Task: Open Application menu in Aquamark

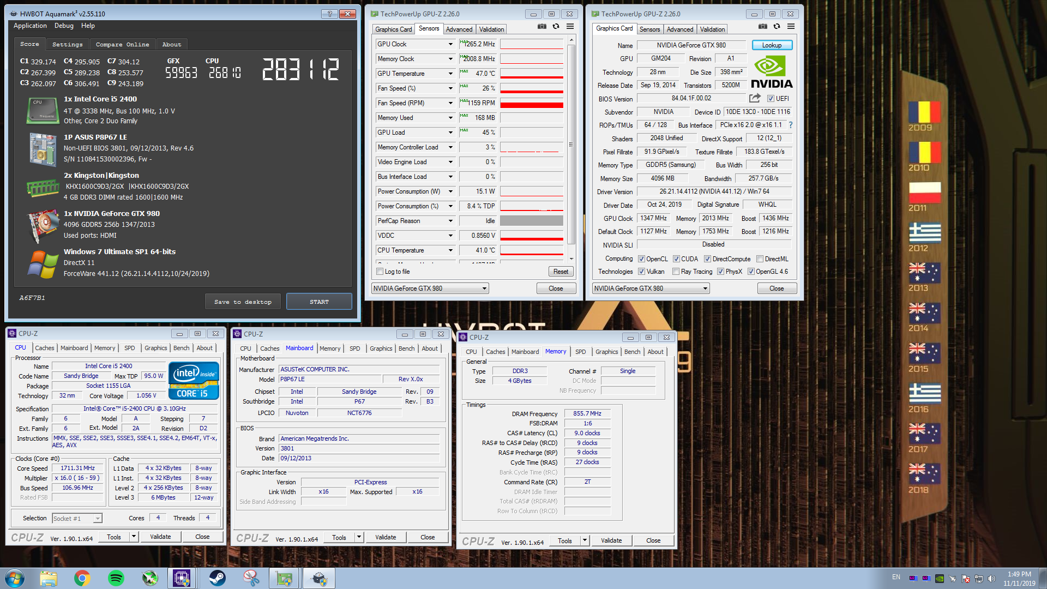Action: tap(30, 26)
